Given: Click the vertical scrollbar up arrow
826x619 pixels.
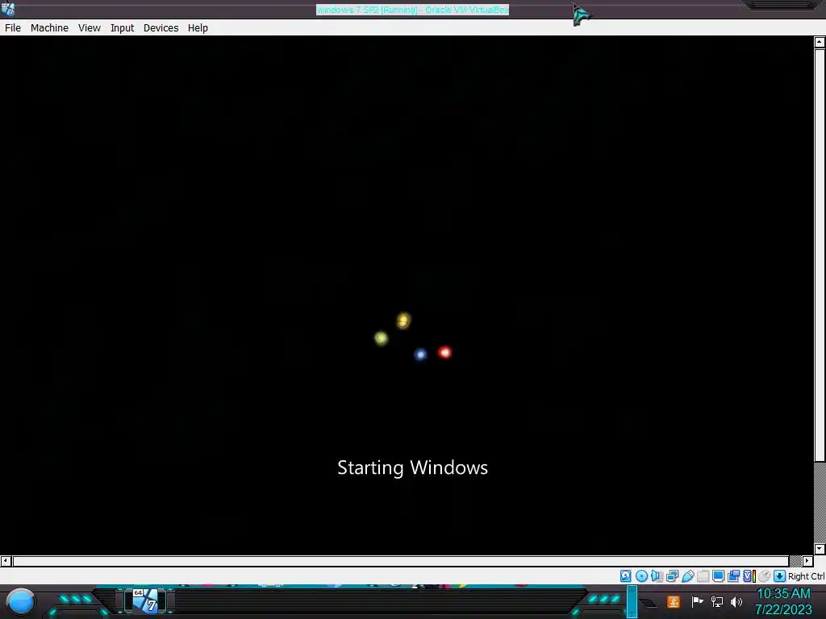Looking at the screenshot, I should [820, 42].
